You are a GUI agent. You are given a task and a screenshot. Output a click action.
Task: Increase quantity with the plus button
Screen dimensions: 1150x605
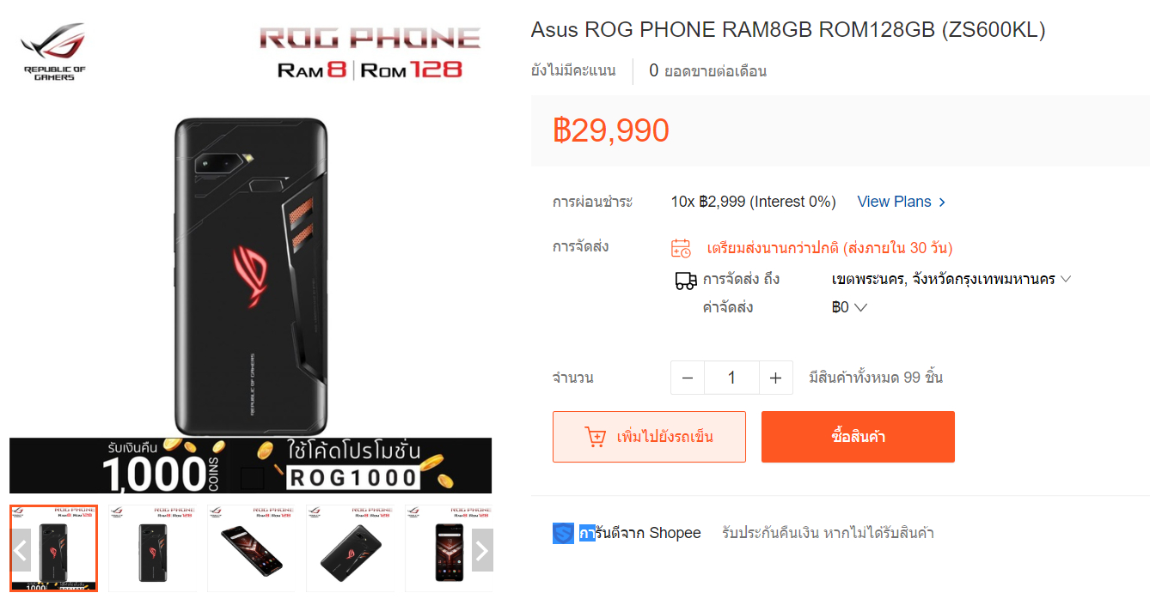click(x=775, y=378)
